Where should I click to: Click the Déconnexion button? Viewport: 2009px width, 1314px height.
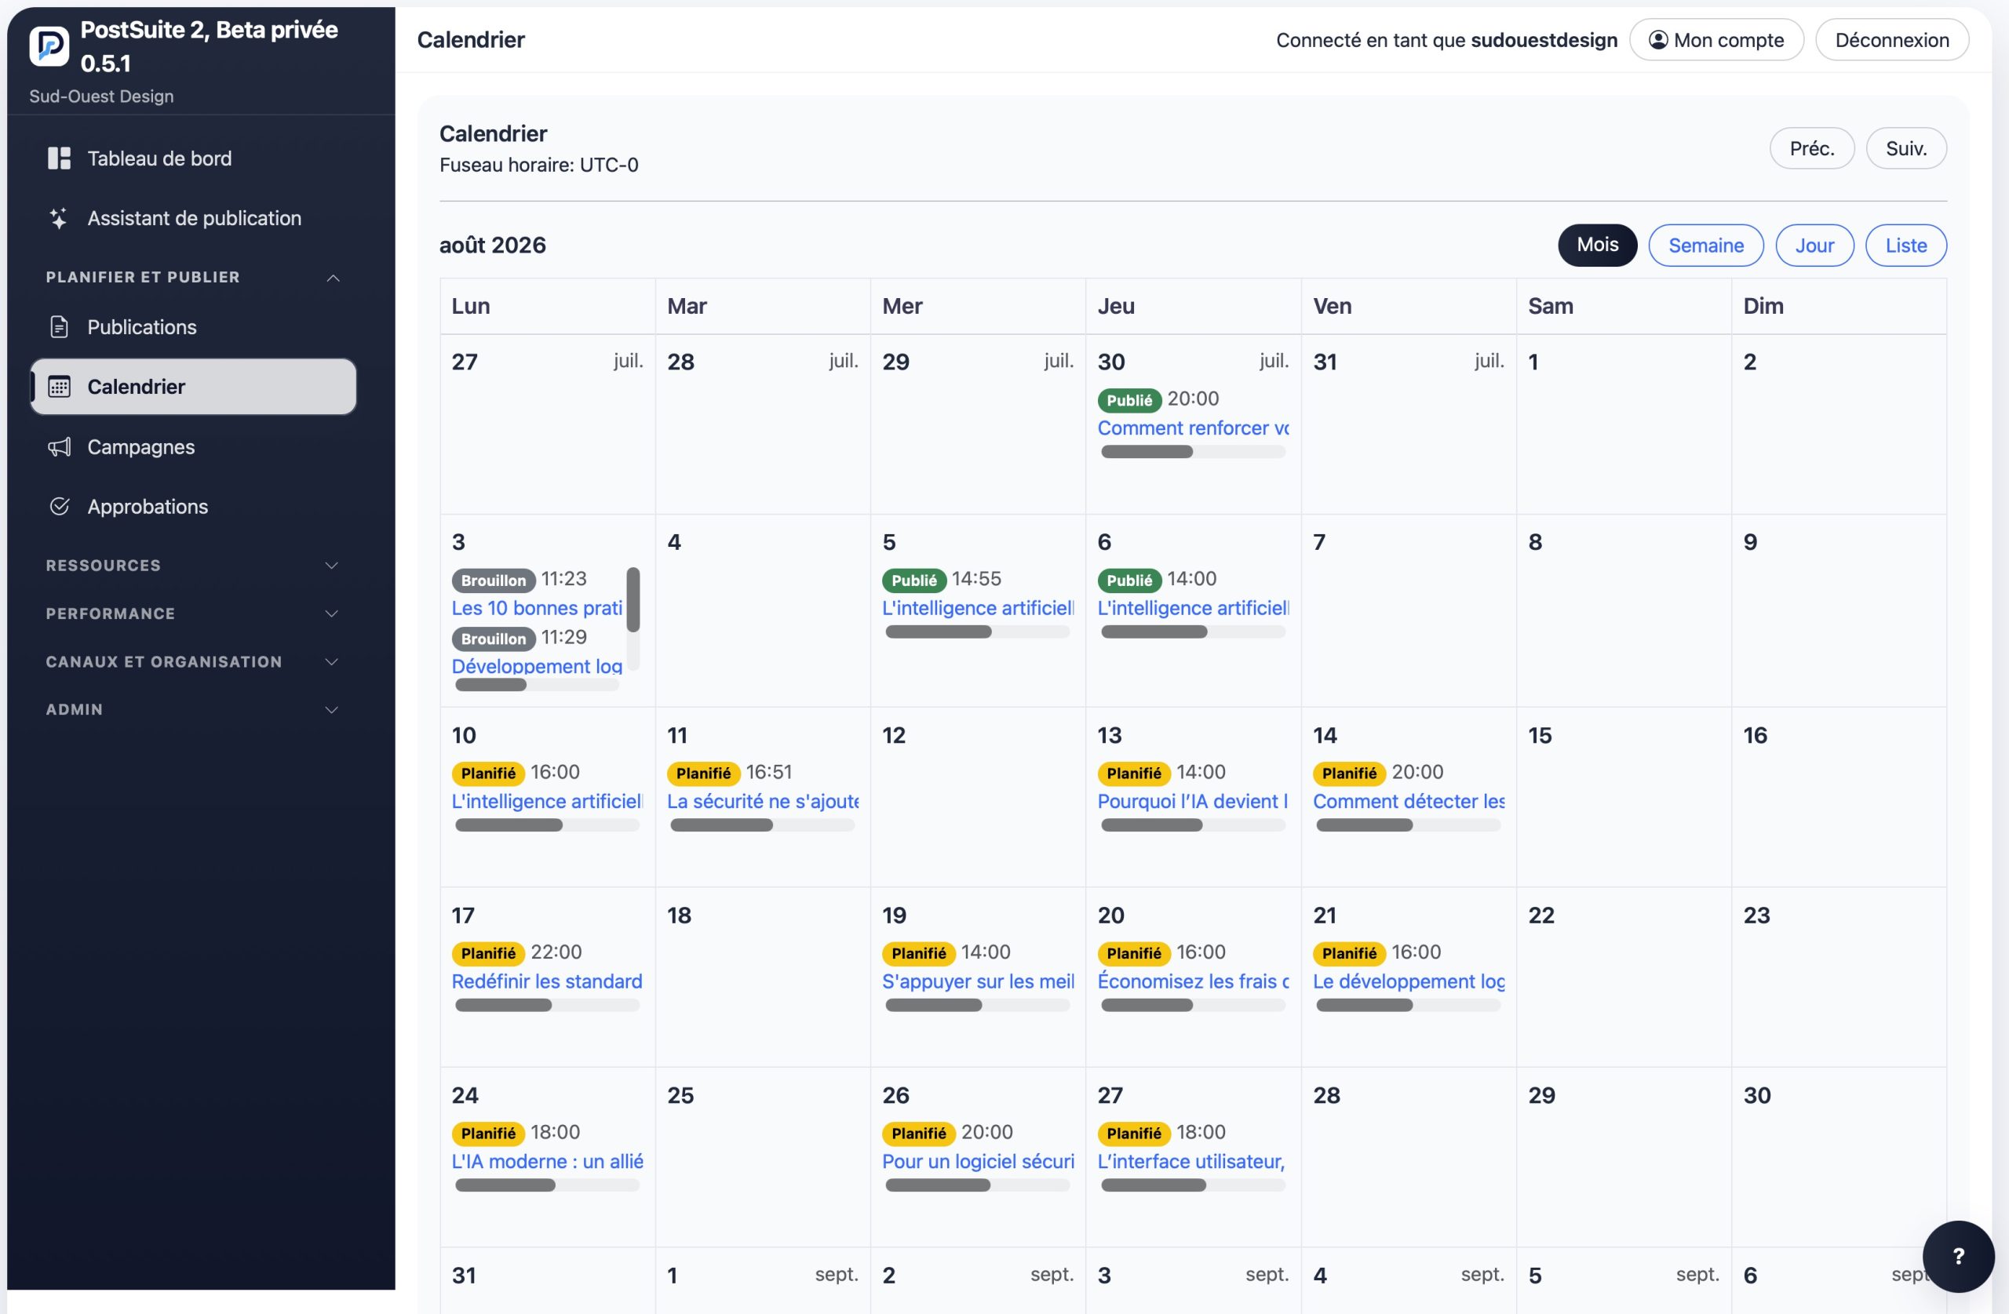[1891, 40]
